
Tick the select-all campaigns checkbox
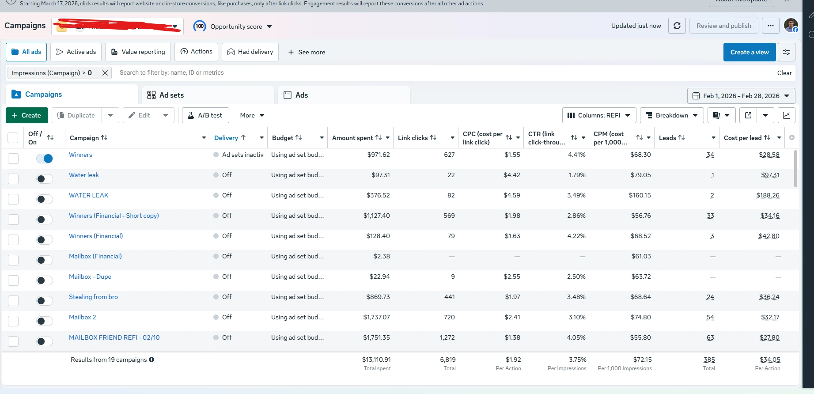tap(13, 138)
